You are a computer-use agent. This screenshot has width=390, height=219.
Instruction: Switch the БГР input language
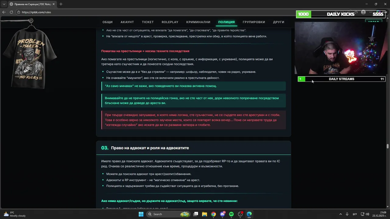point(355,214)
